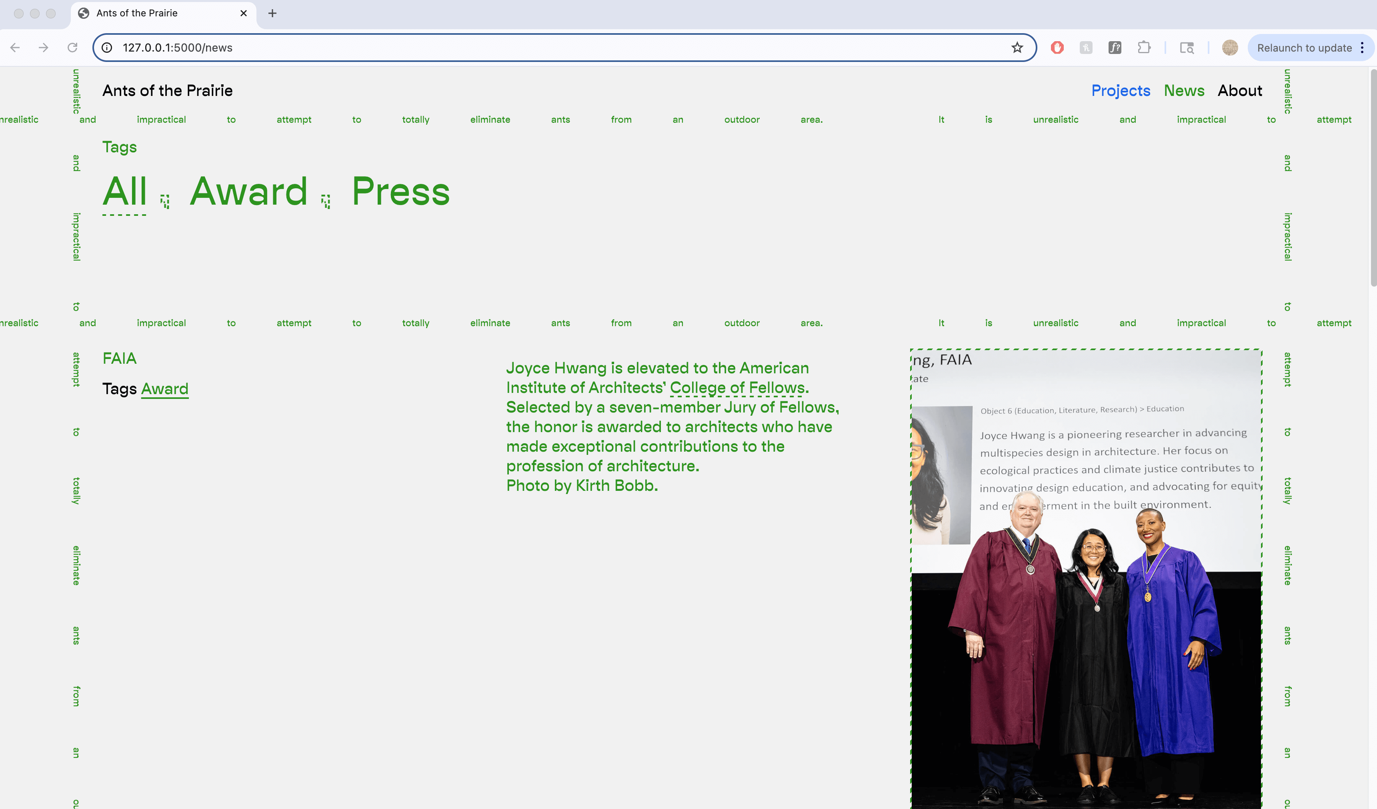
Task: Open the red ad-blocker extension icon
Action: pyautogui.click(x=1057, y=48)
